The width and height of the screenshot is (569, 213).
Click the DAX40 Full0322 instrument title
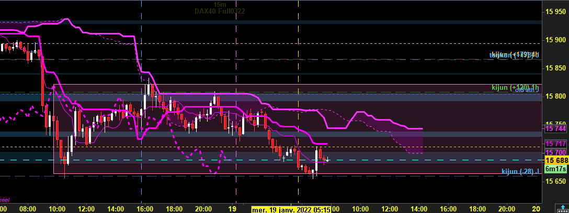[x=220, y=11]
